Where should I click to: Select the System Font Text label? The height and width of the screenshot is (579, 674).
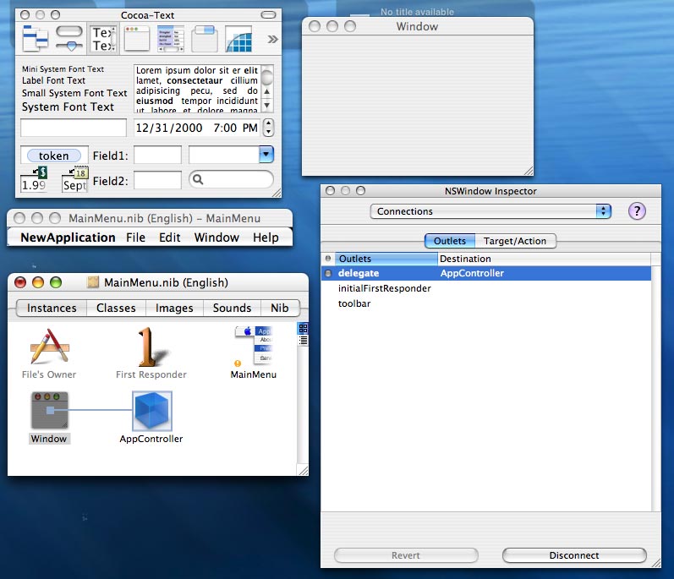coord(68,107)
